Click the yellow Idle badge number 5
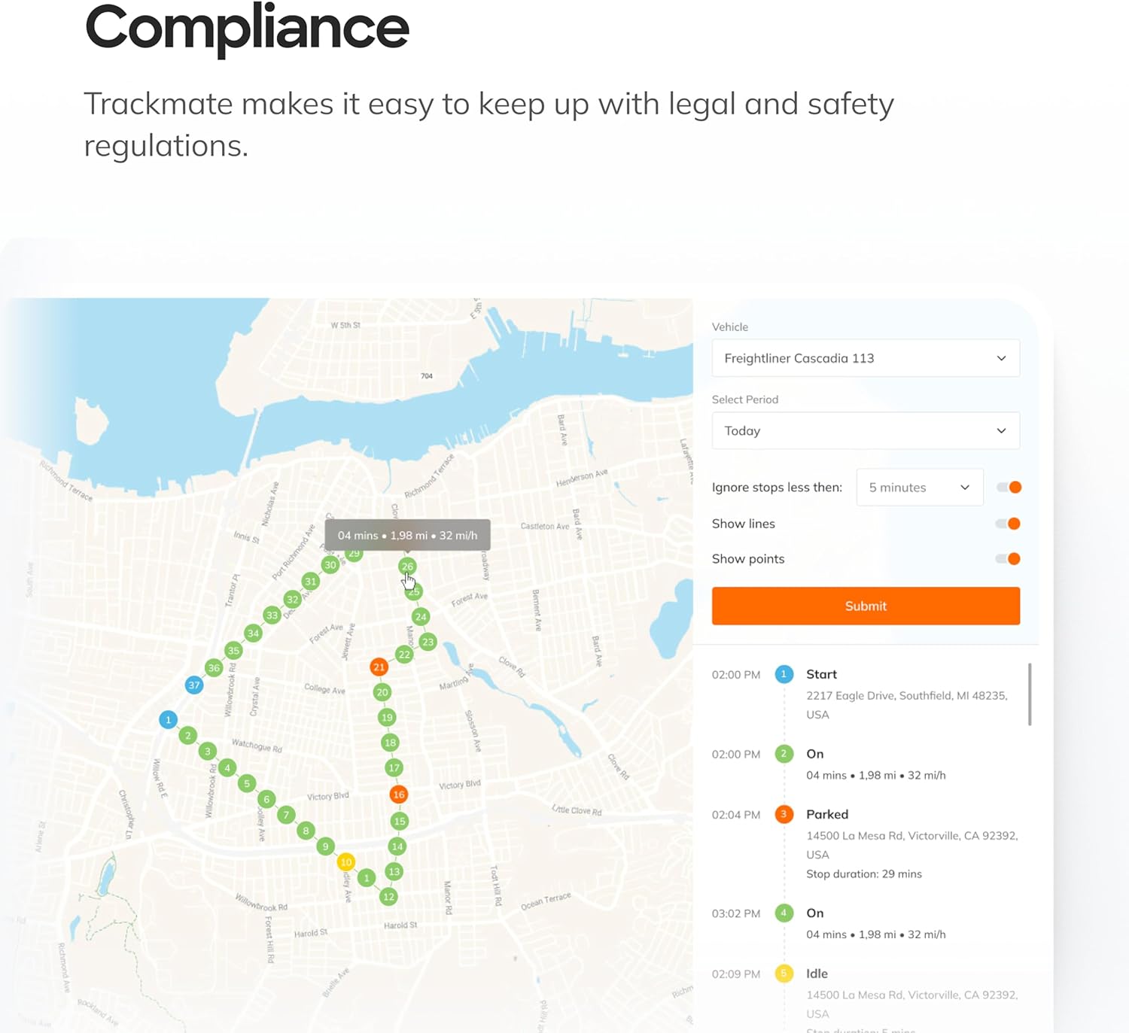Image resolution: width=1129 pixels, height=1033 pixels. coord(784,974)
